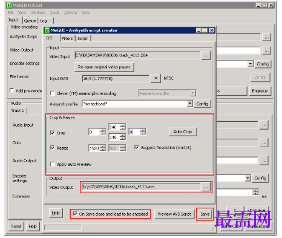Screen dimensions: 282x238
Task: Open encoder settings dropdown beside video Config
Action: (x=250, y=64)
